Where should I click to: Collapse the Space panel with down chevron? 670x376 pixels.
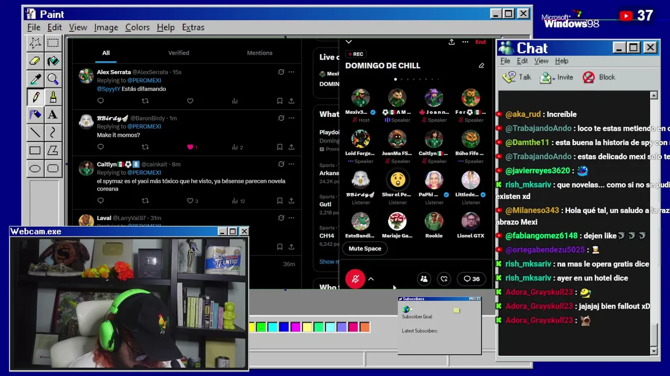tap(349, 42)
